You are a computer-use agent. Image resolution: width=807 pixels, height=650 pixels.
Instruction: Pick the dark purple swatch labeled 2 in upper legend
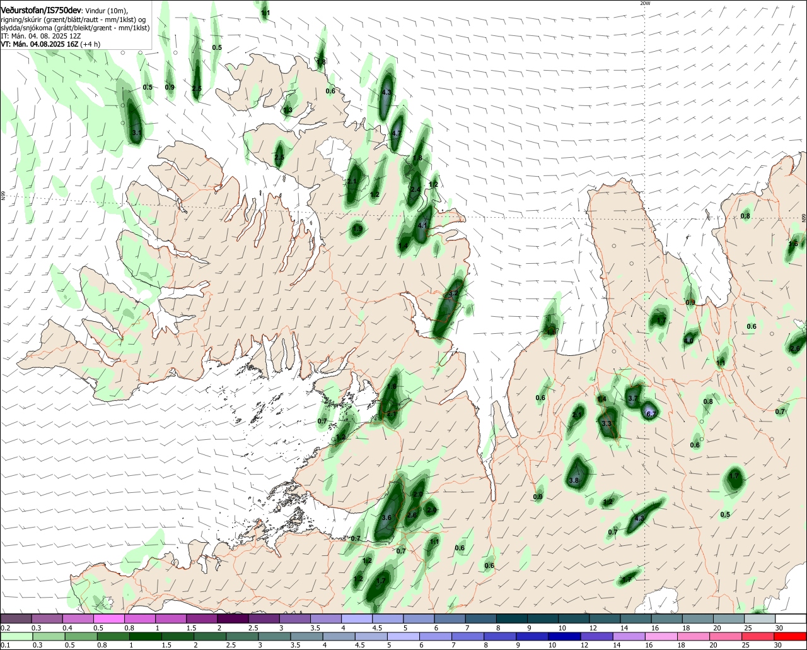[233, 619]
